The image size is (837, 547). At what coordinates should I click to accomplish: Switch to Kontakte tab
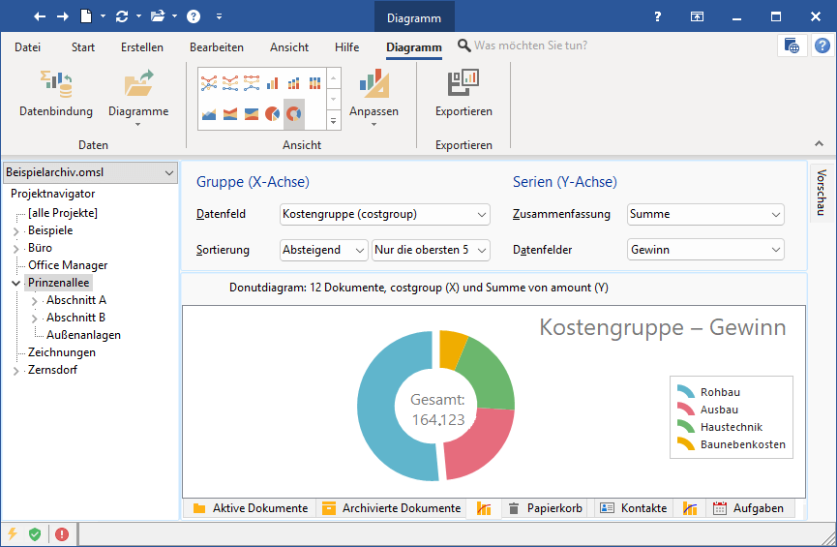tap(633, 508)
